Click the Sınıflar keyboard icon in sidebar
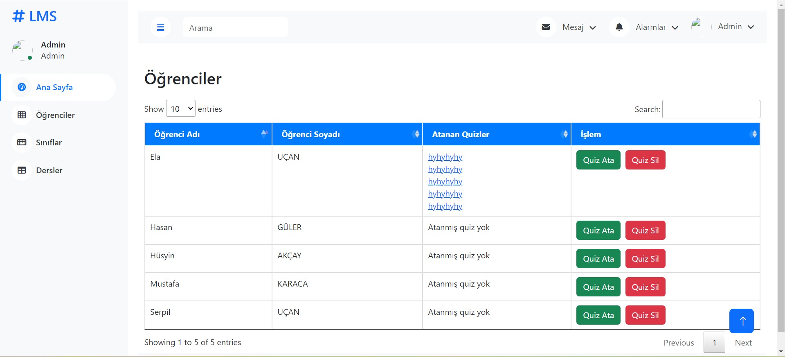The image size is (785, 357). tap(22, 142)
